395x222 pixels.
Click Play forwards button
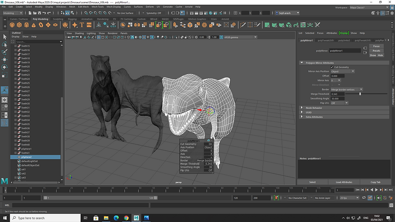[376, 190]
